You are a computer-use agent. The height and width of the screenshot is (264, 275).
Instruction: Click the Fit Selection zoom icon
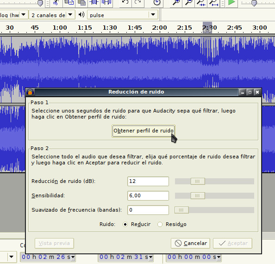coord(201,2)
